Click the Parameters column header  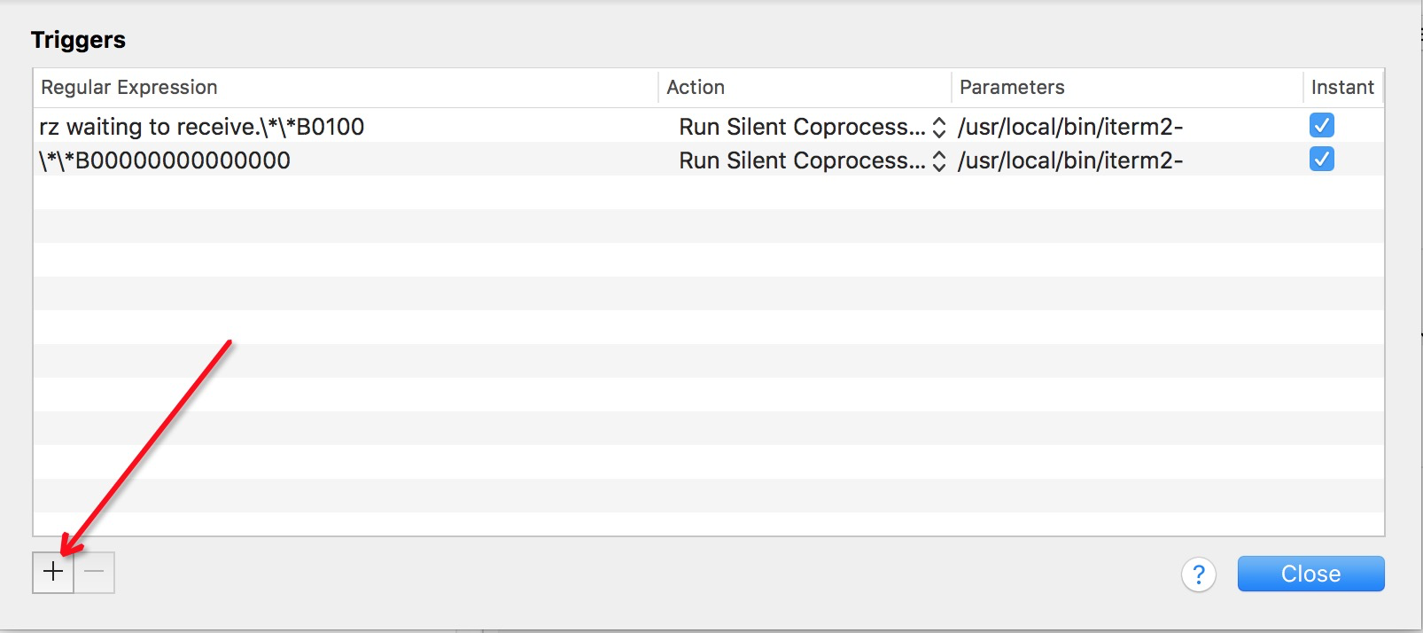1012,87
